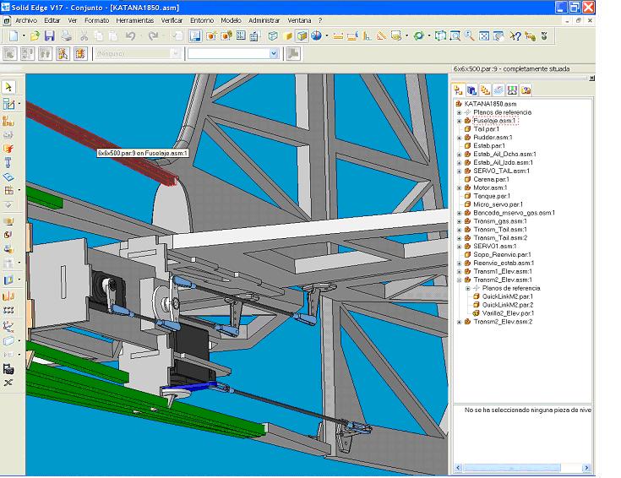Collapse the Transm2_Elev.asm:1 node
This screenshot has width=621, height=478.
pos(459,280)
